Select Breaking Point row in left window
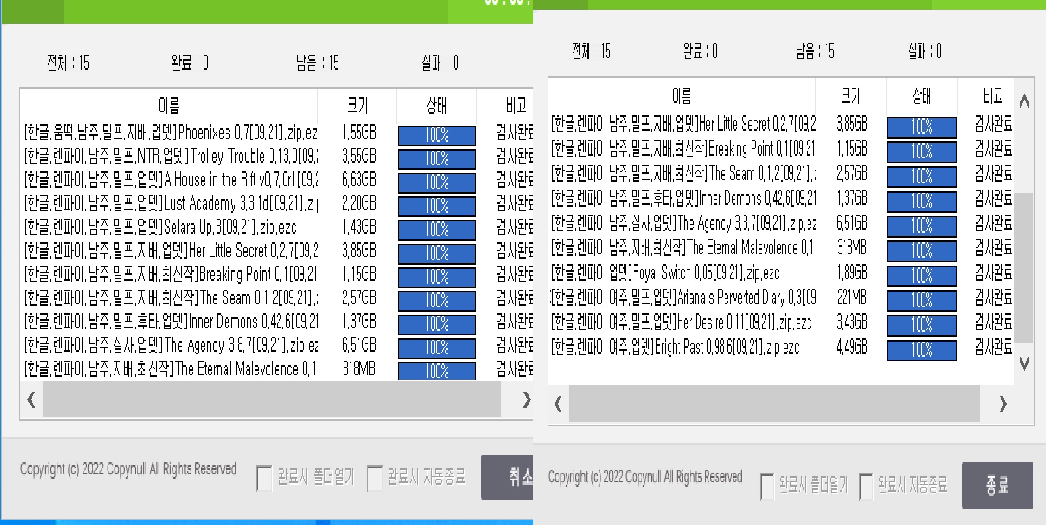 coord(277,275)
